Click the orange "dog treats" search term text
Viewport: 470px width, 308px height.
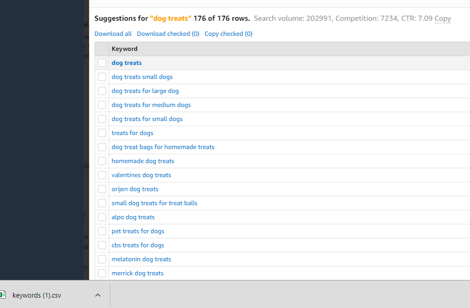point(171,19)
